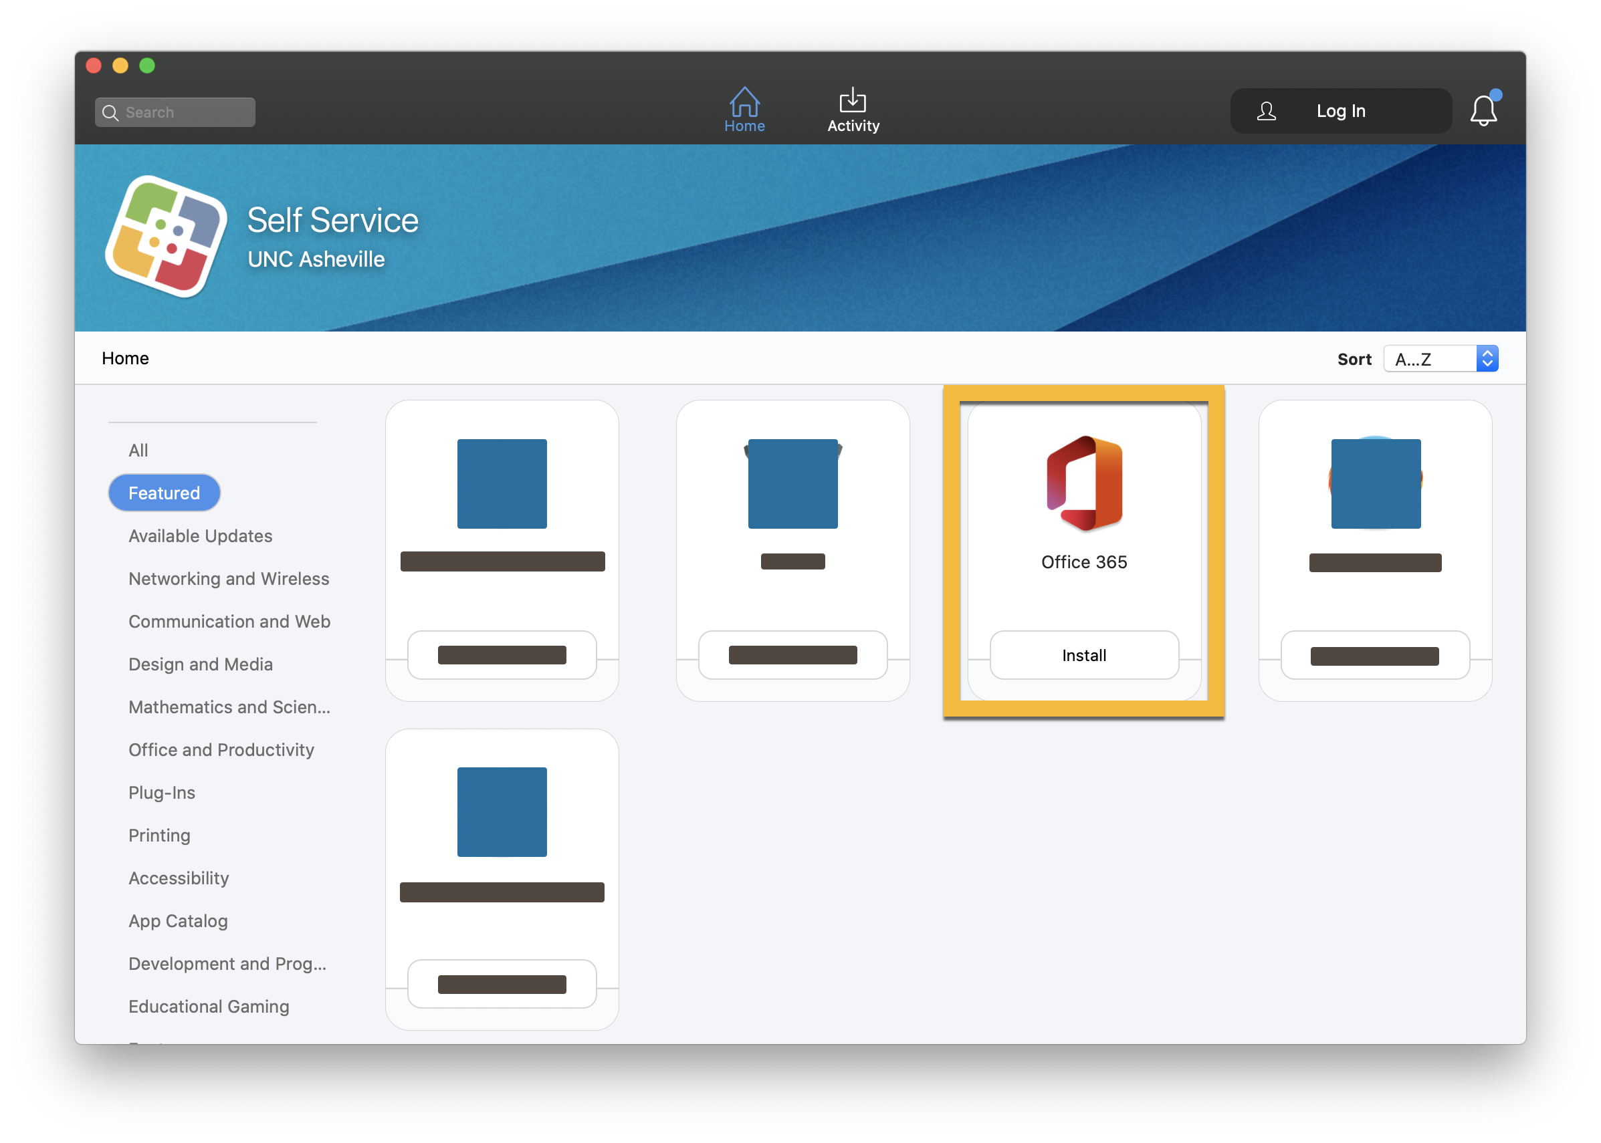Choose Networking and Wireless category
The image size is (1601, 1143).
229,579
